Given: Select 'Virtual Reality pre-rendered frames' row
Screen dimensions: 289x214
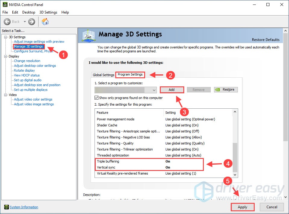Looking at the screenshot, I should 164,173.
